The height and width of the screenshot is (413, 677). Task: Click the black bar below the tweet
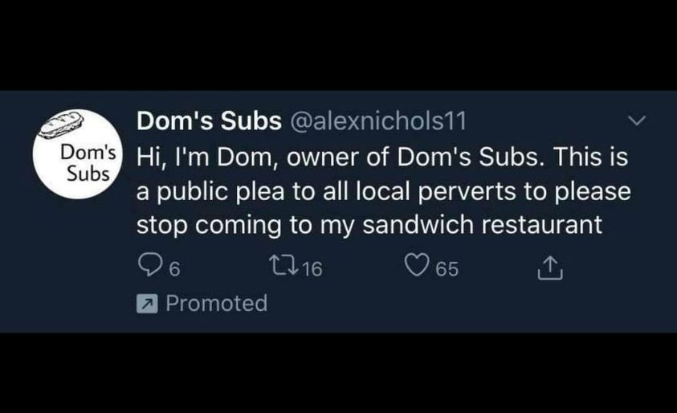coord(338,373)
